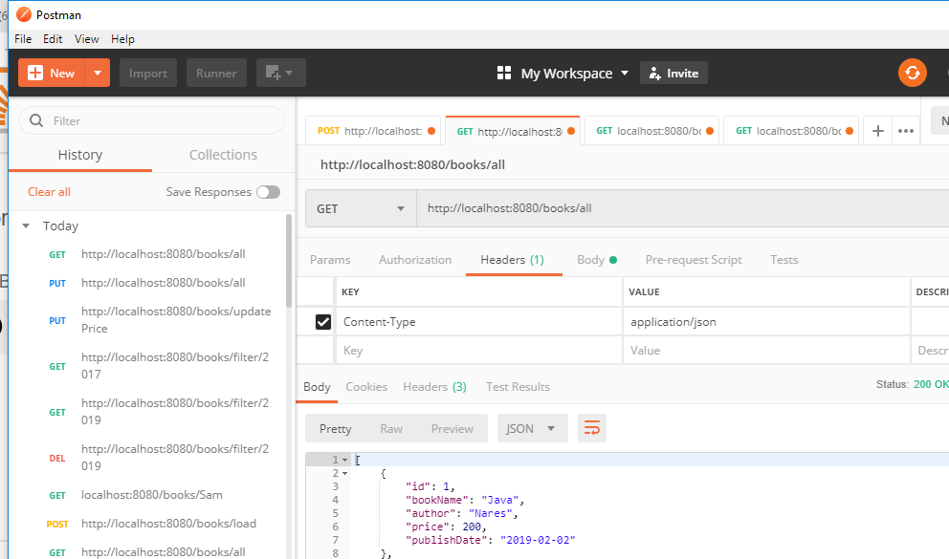Uncheck the Content-Type header checkbox
This screenshot has height=559, width=949.
point(323,322)
